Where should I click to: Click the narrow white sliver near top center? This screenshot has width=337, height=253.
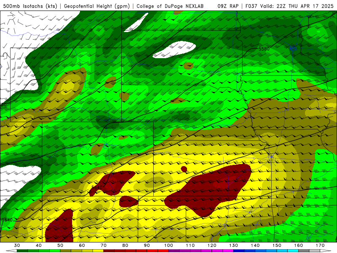click(x=136, y=23)
